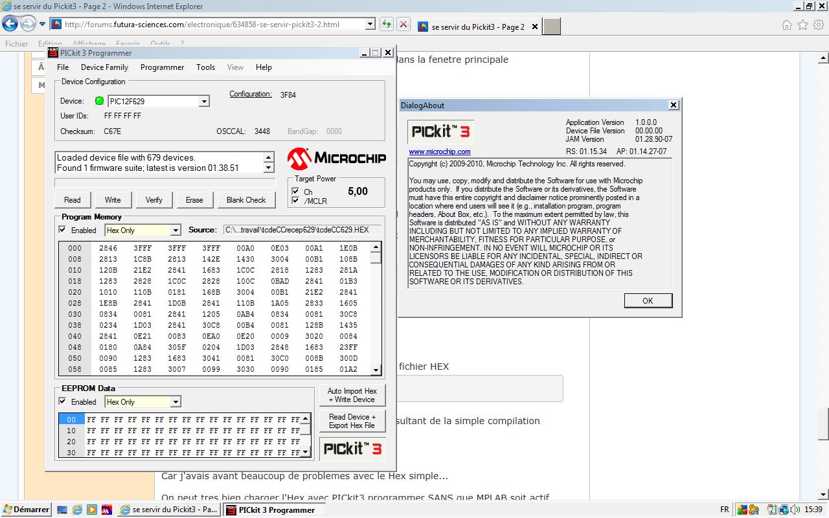This screenshot has width=829, height=518.
Task: Launch Show Desktop from quick launch
Action: [62, 510]
